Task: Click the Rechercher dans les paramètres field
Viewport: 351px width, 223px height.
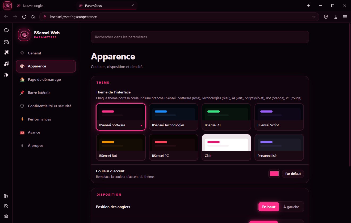Action: [200, 37]
